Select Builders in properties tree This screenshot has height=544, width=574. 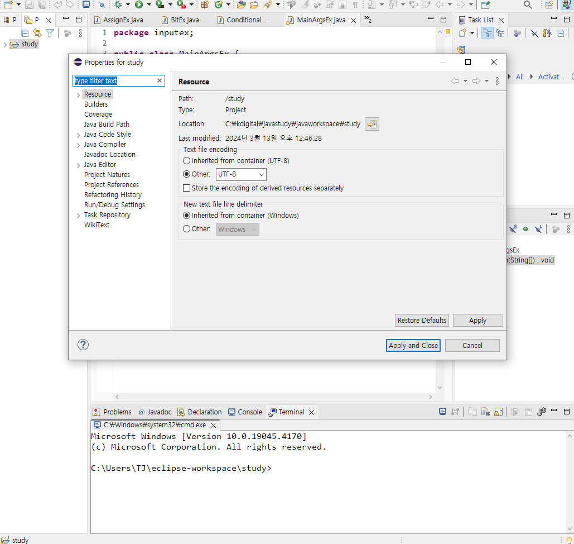(96, 104)
